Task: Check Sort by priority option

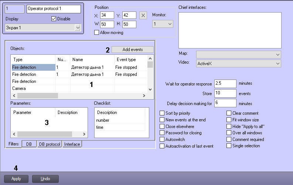Action: pos(162,113)
